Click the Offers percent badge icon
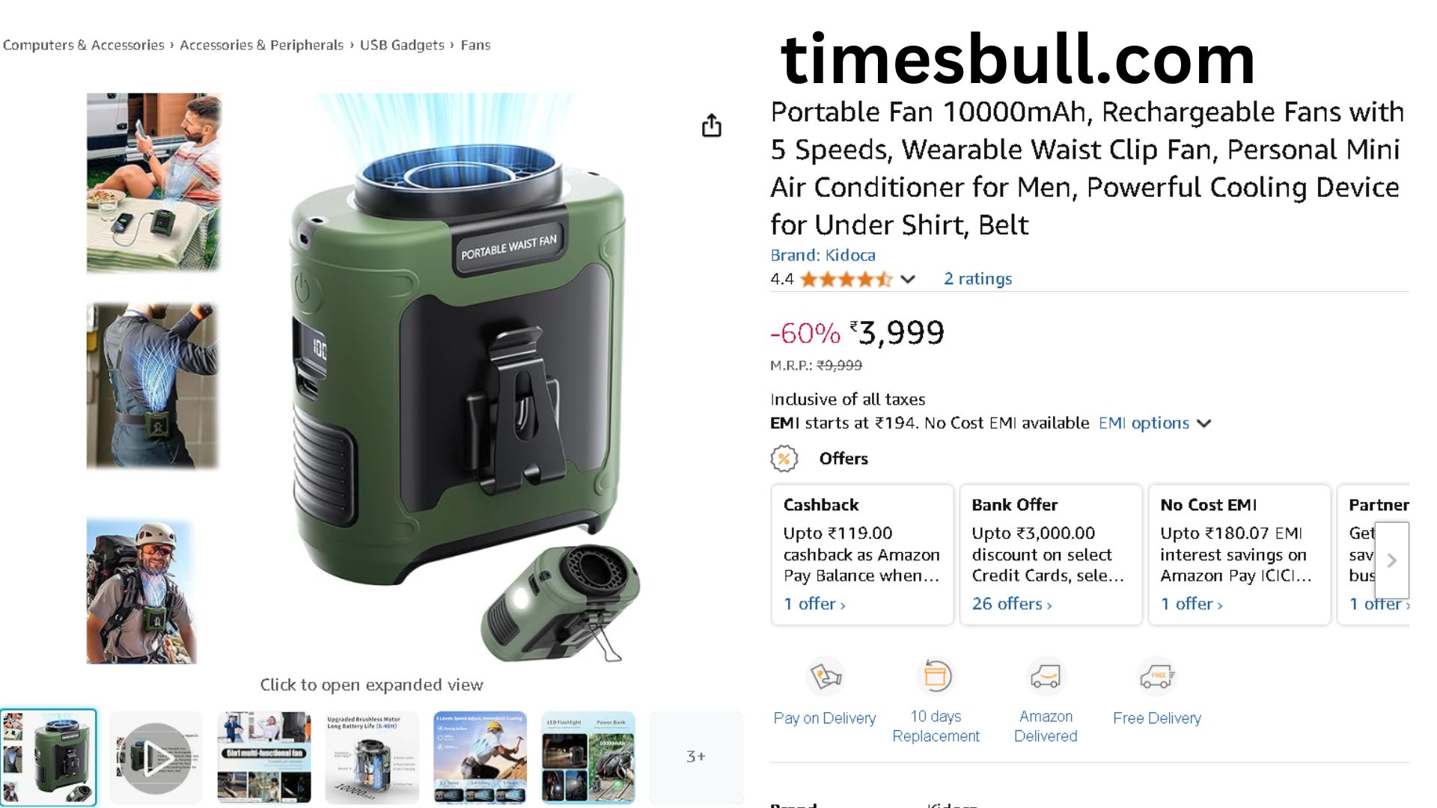This screenshot has width=1437, height=808. click(x=784, y=459)
